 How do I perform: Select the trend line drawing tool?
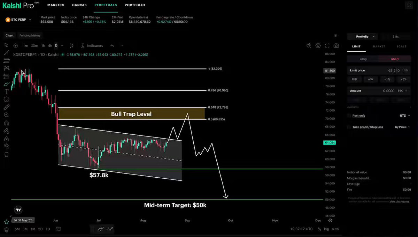6,53
